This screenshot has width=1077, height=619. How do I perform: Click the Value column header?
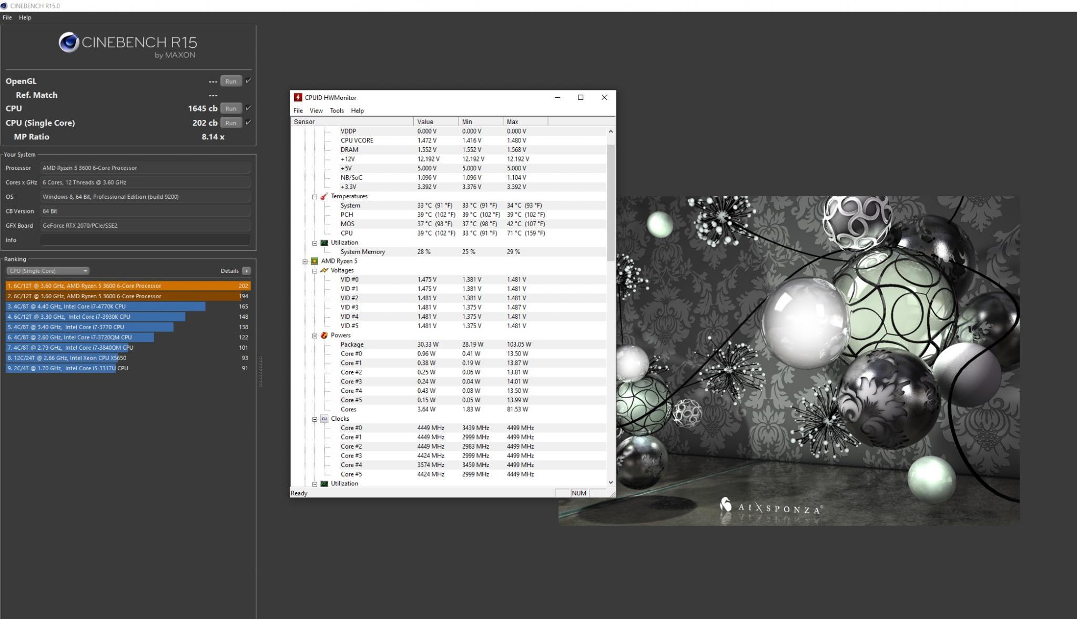tap(436, 121)
